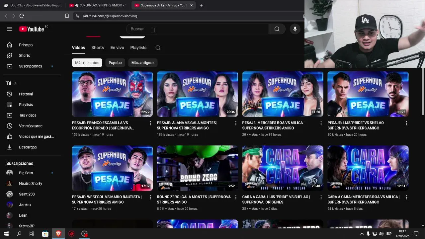Go back in browser history
425x239 pixels.
pos(6,16)
